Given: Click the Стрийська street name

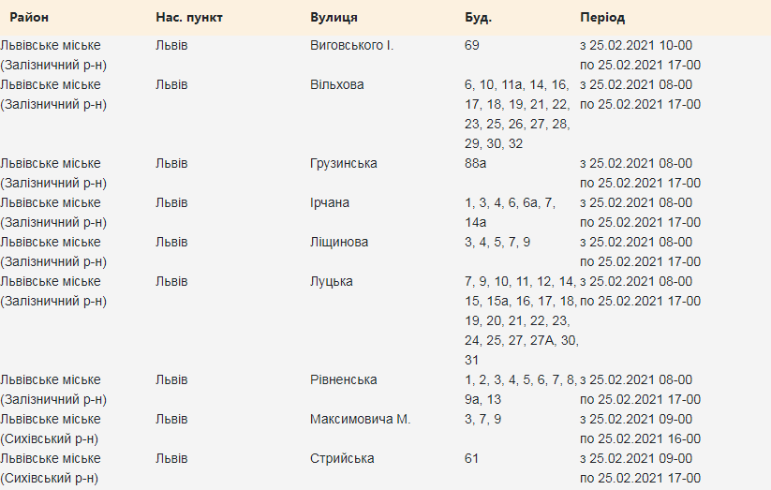Looking at the screenshot, I should [x=342, y=458].
